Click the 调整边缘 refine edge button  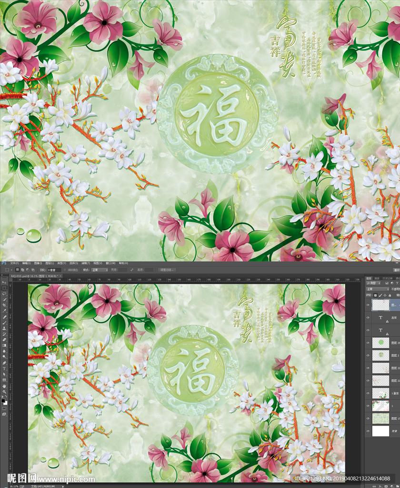click(x=167, y=270)
